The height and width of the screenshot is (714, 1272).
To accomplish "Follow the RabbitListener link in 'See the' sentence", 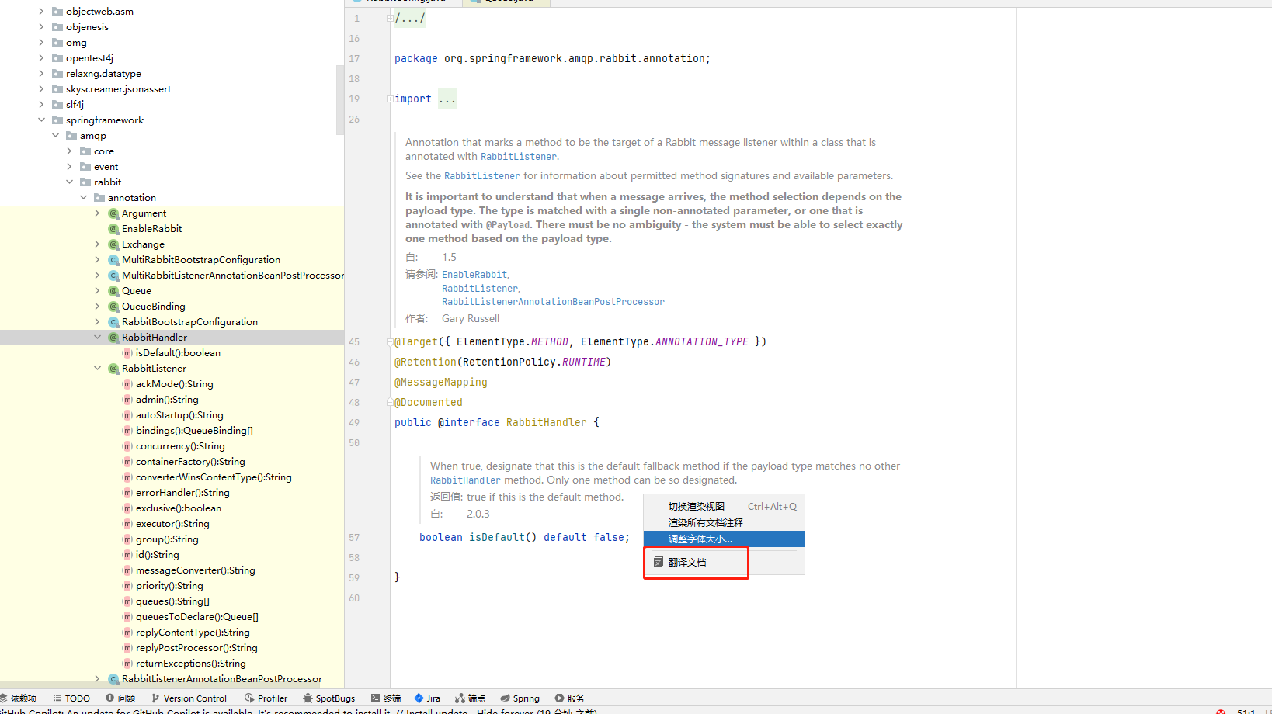I will click(482, 176).
